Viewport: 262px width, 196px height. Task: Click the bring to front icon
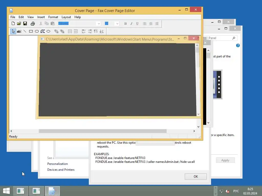pyautogui.click(x=56, y=31)
